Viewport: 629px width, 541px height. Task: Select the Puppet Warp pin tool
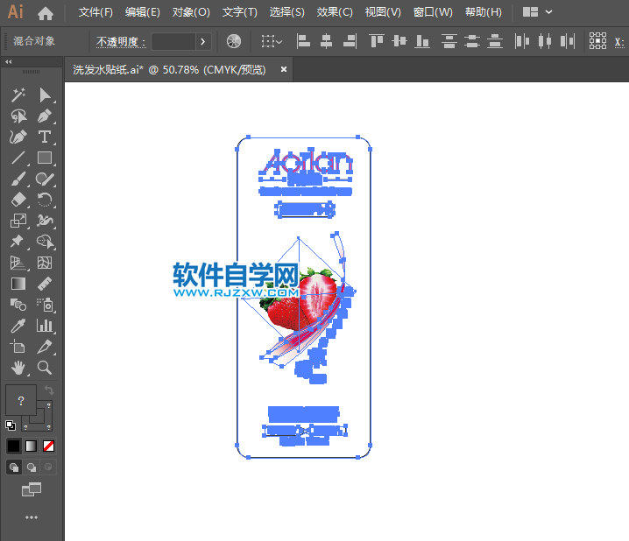18,242
